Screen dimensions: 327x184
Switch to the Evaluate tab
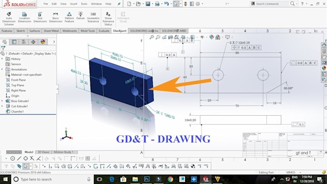pos(104,31)
